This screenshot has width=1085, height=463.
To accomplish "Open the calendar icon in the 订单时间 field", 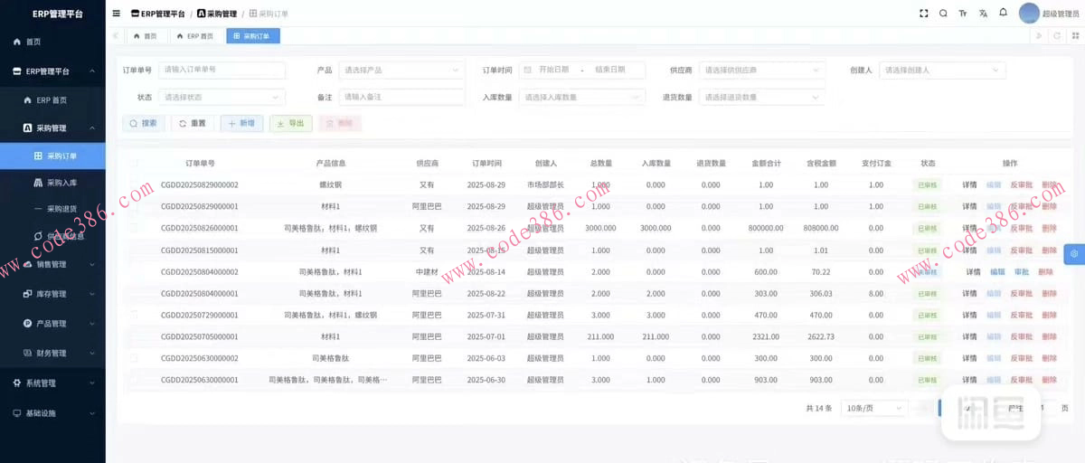I will coord(527,70).
